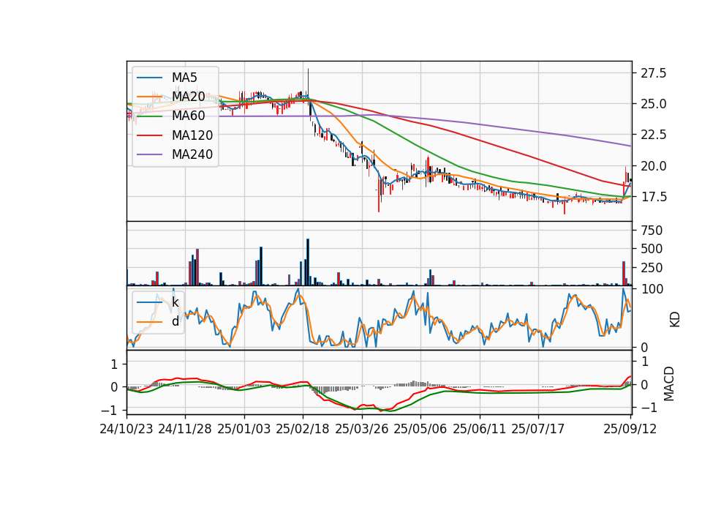Click the MA20 legend label
Image resolution: width=702 pixels, height=505 pixels.
click(188, 97)
